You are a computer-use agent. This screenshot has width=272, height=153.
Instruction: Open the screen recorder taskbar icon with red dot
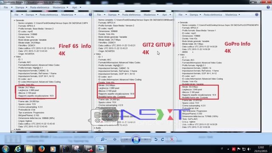coord(89,149)
